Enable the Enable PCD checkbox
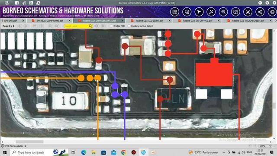277x156 pixels. coord(112,26)
